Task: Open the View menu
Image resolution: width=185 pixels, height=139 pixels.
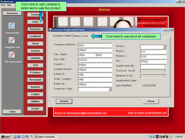Action: pyautogui.click(x=3, y=5)
